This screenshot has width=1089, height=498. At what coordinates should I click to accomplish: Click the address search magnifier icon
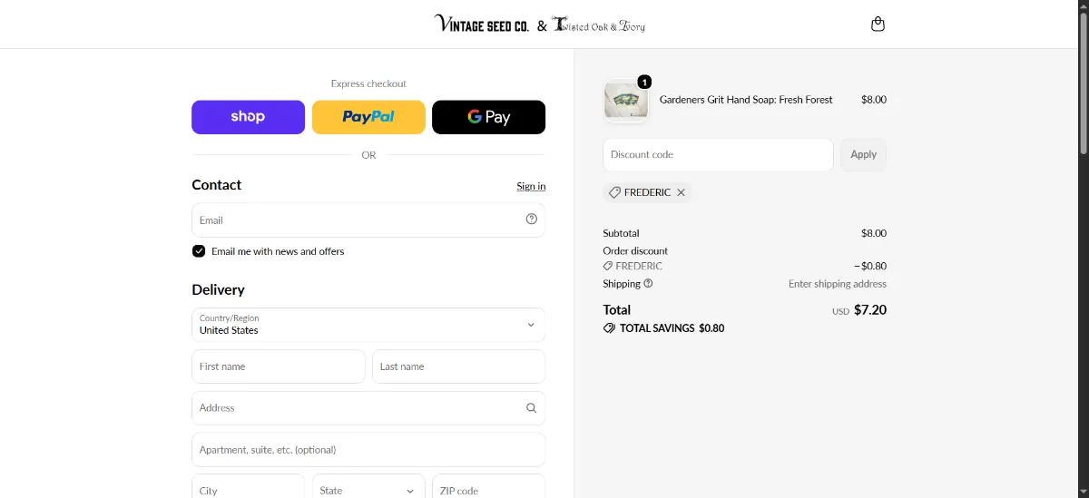click(x=532, y=408)
